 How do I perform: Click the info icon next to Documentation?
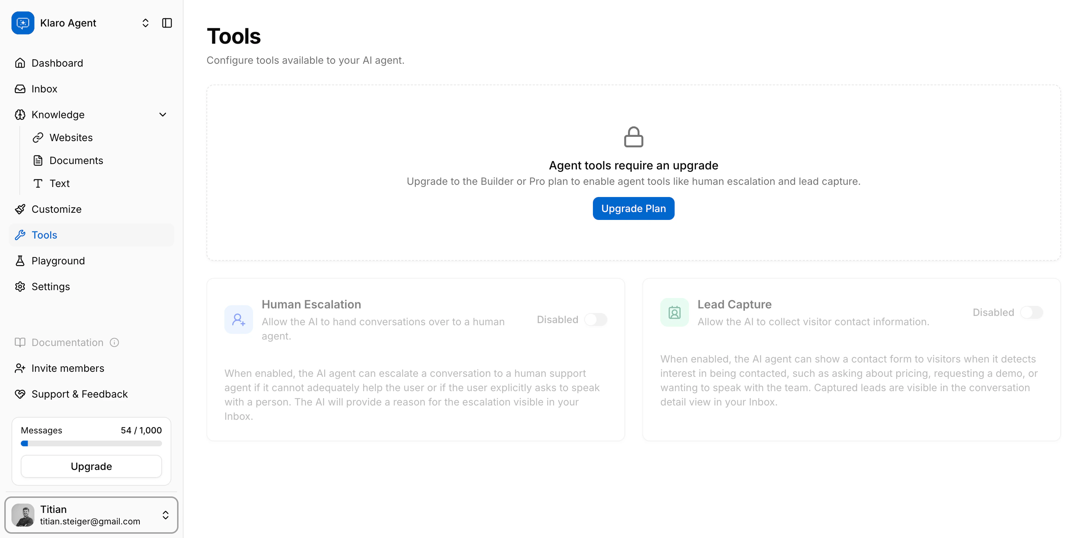point(114,342)
